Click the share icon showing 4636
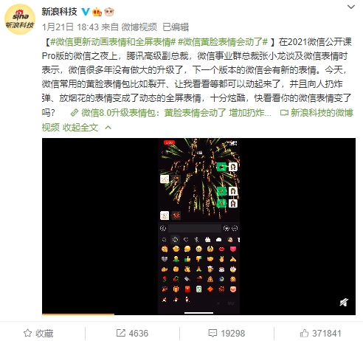 (x=132, y=334)
